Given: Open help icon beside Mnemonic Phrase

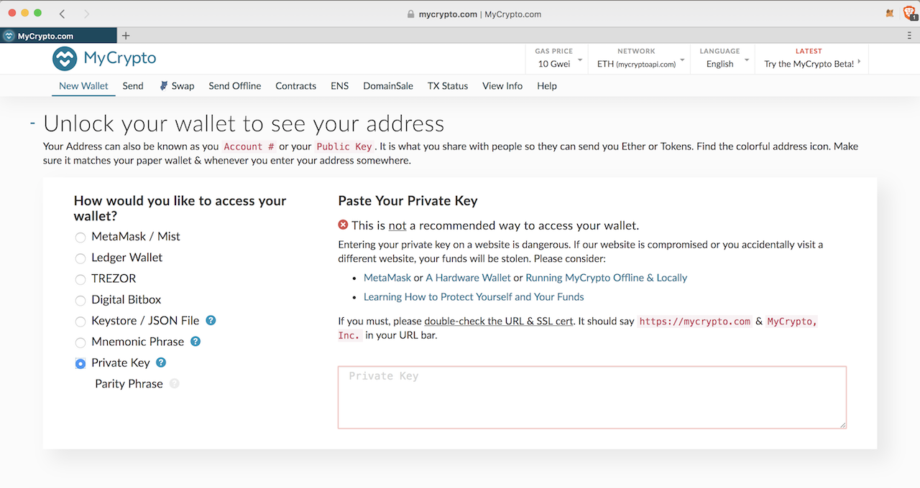Looking at the screenshot, I should (x=195, y=342).
